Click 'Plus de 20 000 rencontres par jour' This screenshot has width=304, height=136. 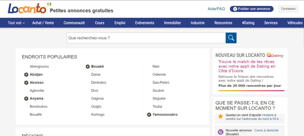[250, 86]
